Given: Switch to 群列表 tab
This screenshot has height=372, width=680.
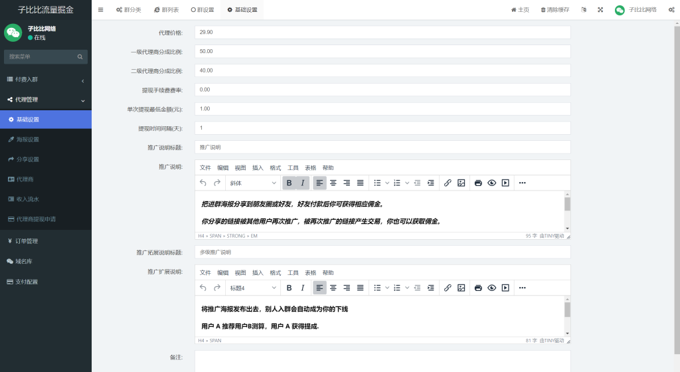Looking at the screenshot, I should (x=166, y=10).
